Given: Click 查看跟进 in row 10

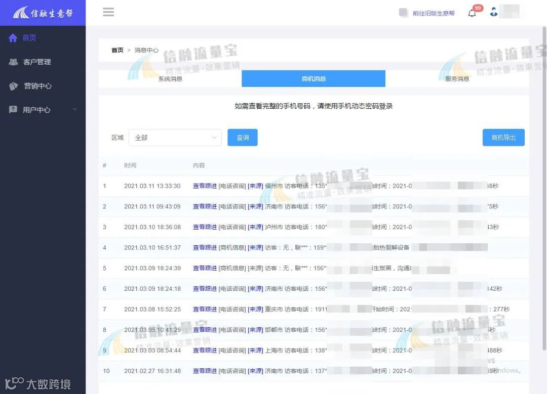Looking at the screenshot, I should [205, 371].
